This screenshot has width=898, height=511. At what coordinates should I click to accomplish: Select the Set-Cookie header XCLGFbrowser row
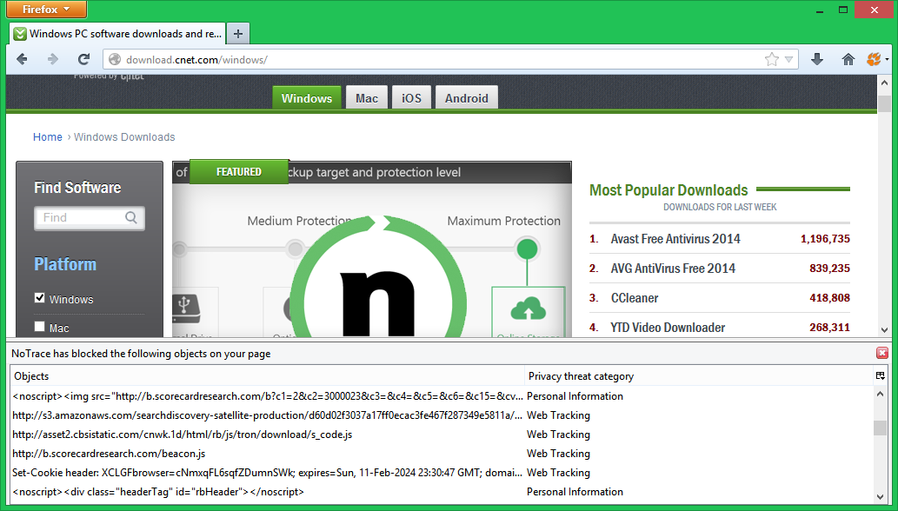(x=442, y=473)
